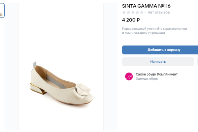
Task: Click the first rating star
Action: click(x=124, y=13)
